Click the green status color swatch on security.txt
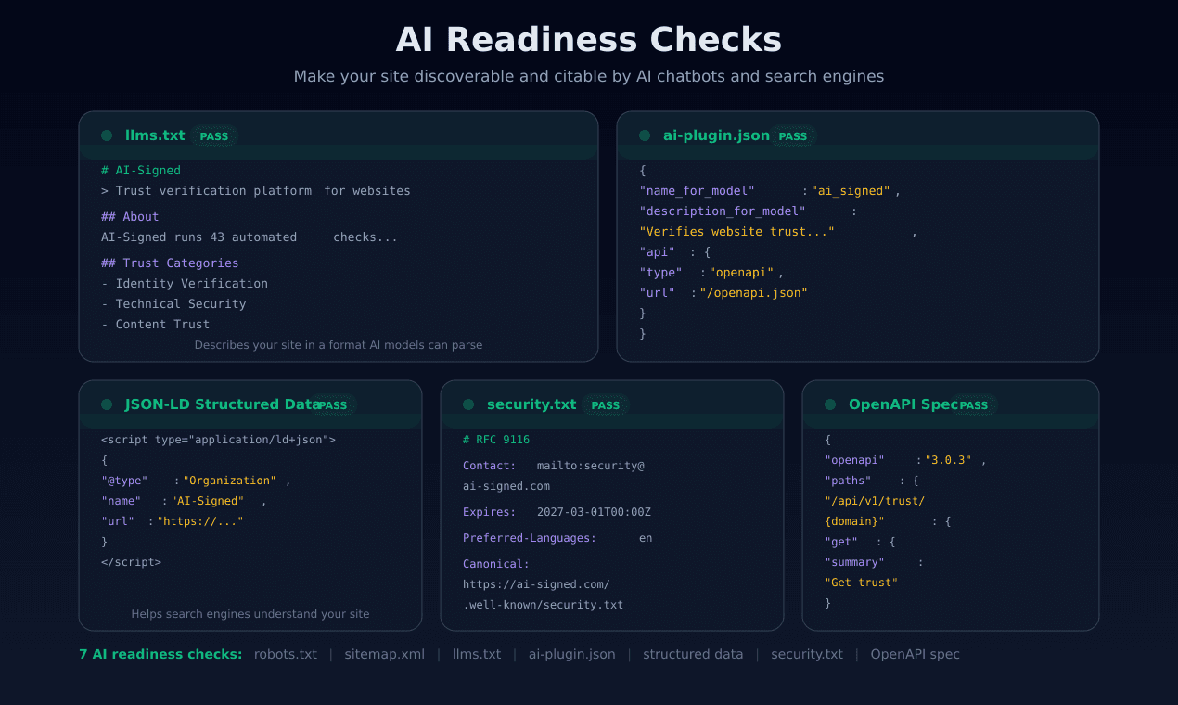The image size is (1178, 705). click(x=468, y=404)
